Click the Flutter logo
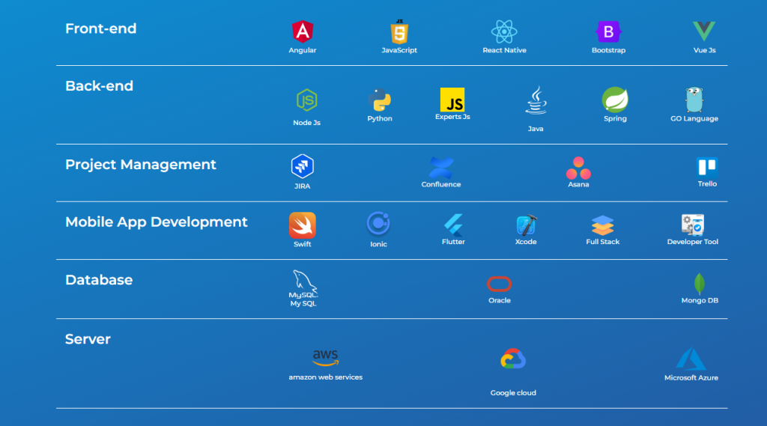This screenshot has width=767, height=426. (453, 225)
